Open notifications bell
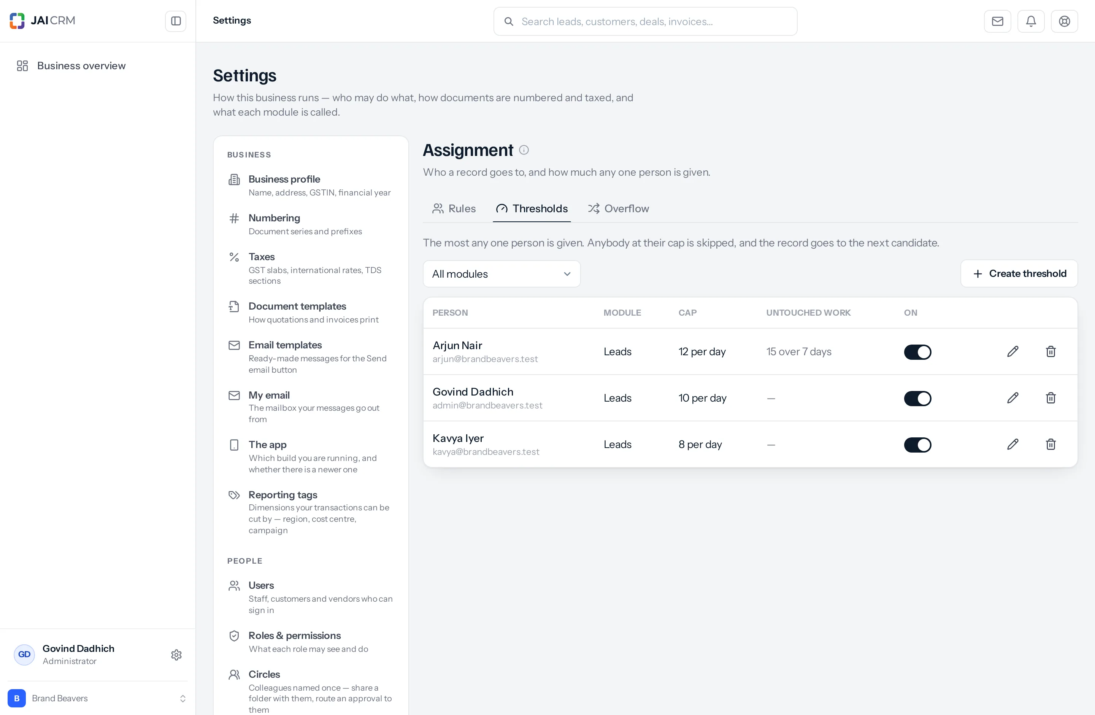 (1031, 21)
